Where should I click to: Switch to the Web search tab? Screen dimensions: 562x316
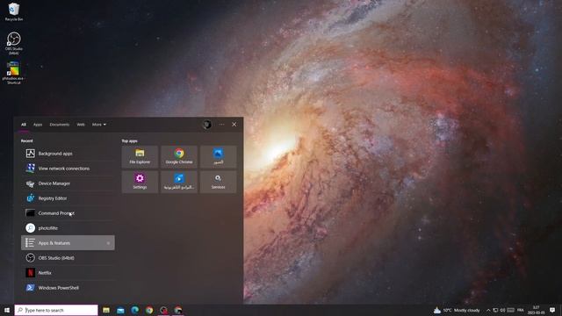pos(81,125)
